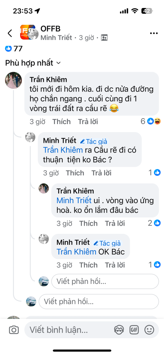Open the Trần Khiêm mention in OK Bác reply
Image resolution: width=164 pixels, height=355 pixels.
click(x=76, y=252)
